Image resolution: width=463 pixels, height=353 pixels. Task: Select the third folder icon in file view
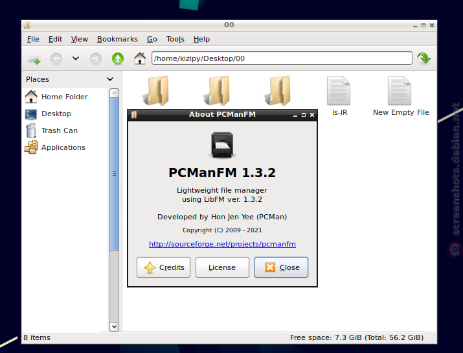click(x=278, y=91)
